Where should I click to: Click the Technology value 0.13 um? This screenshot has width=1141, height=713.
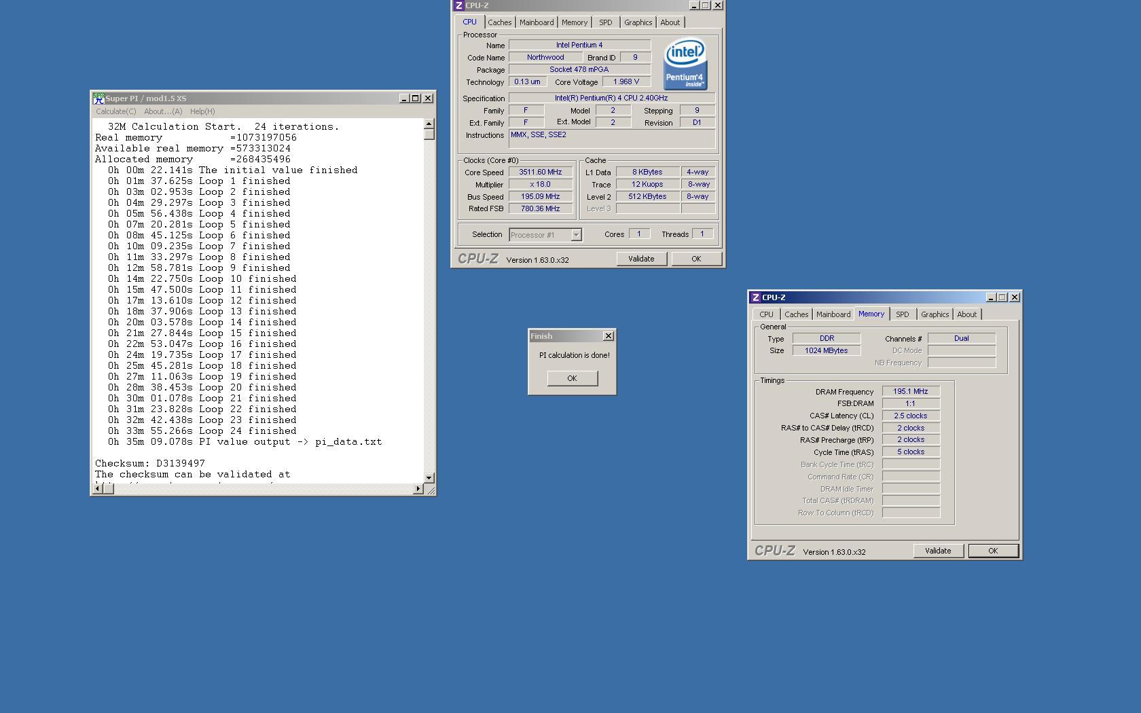tap(527, 82)
